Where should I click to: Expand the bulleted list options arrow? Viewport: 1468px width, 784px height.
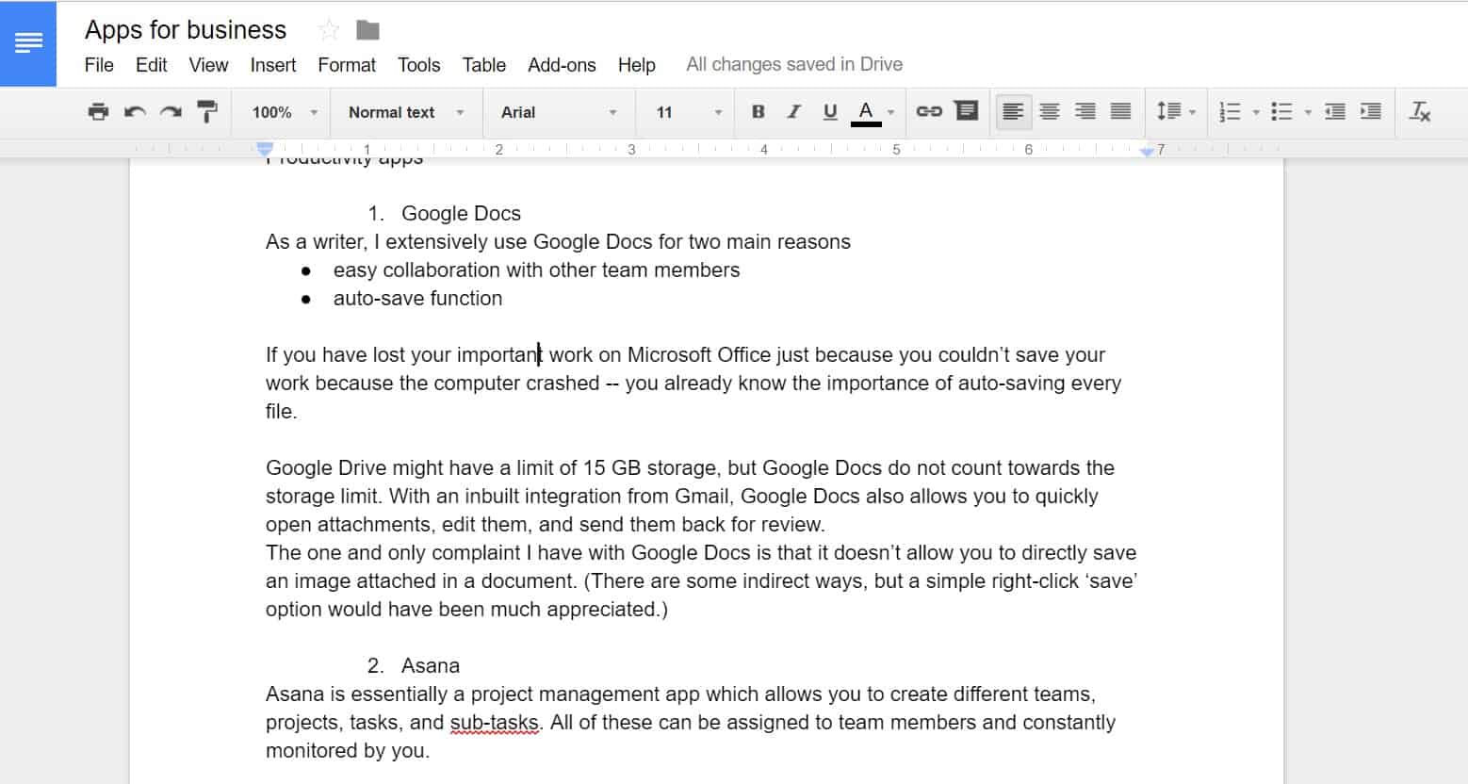click(x=1307, y=113)
